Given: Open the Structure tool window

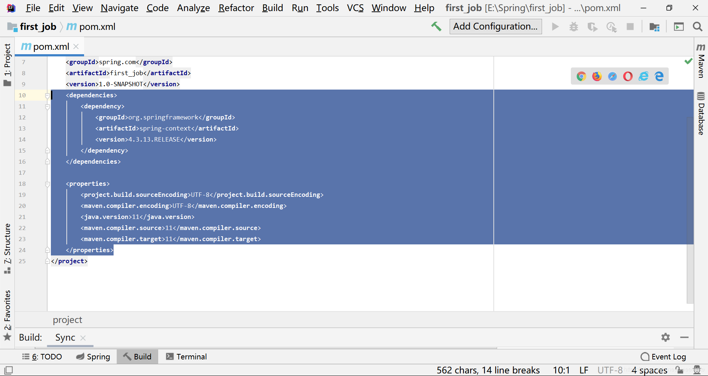Looking at the screenshot, I should click(7, 248).
